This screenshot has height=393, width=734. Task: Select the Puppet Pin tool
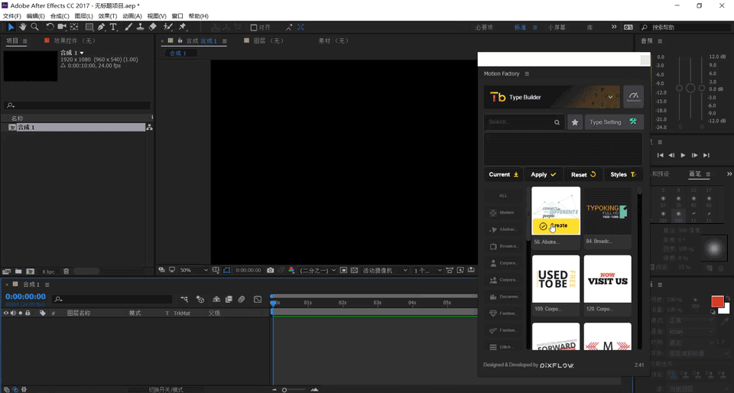[x=183, y=27]
